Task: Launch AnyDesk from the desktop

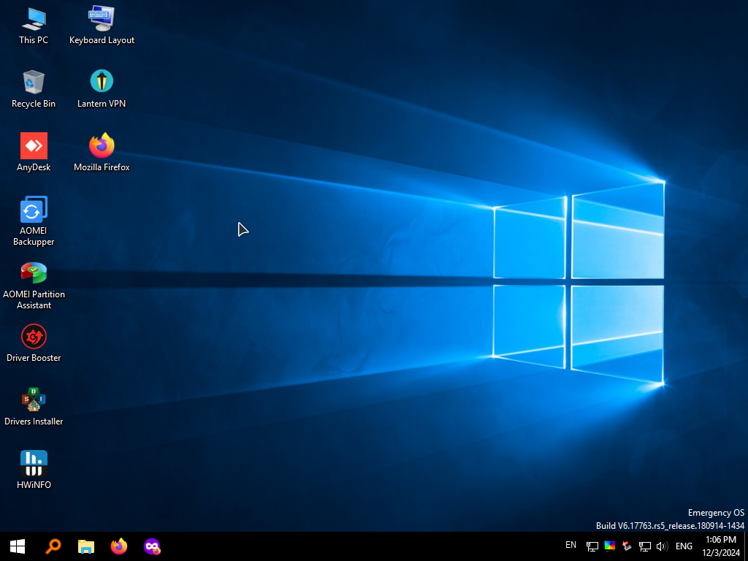Action: pos(34,145)
